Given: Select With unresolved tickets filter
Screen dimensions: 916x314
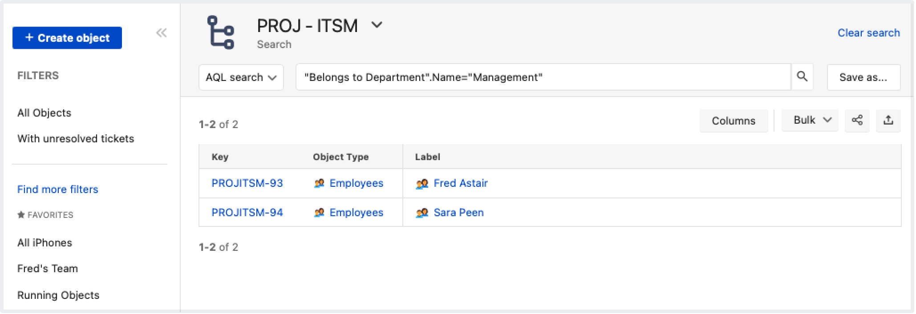Looking at the screenshot, I should coord(76,139).
